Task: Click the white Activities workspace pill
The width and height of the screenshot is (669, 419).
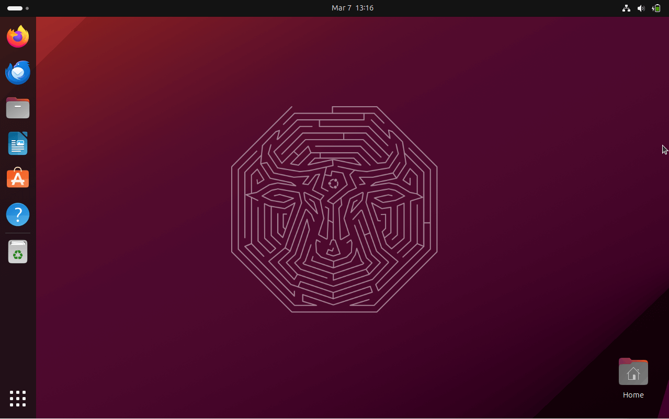Action: 14,8
